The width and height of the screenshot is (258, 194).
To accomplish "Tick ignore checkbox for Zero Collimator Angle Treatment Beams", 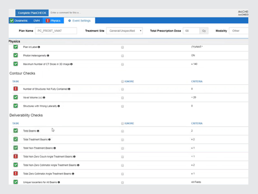I will click(123, 174).
